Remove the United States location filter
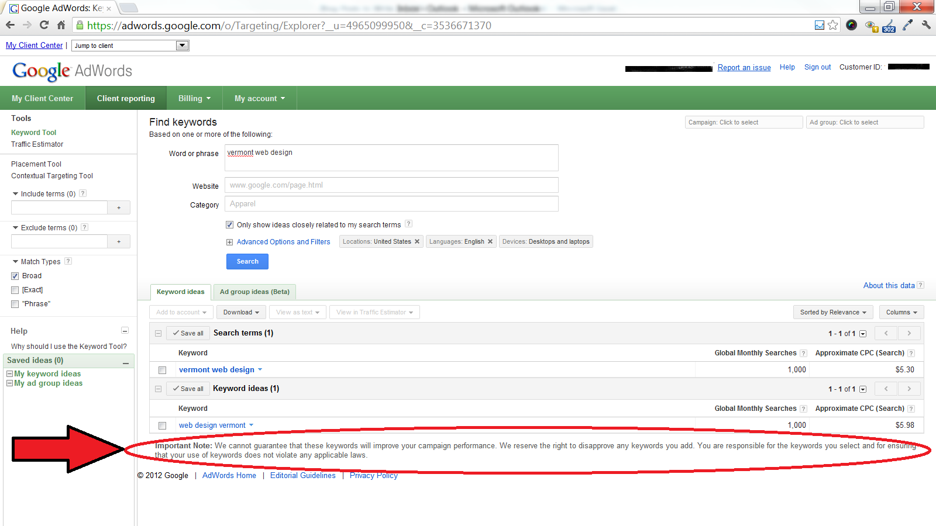The image size is (936, 526). tap(417, 241)
